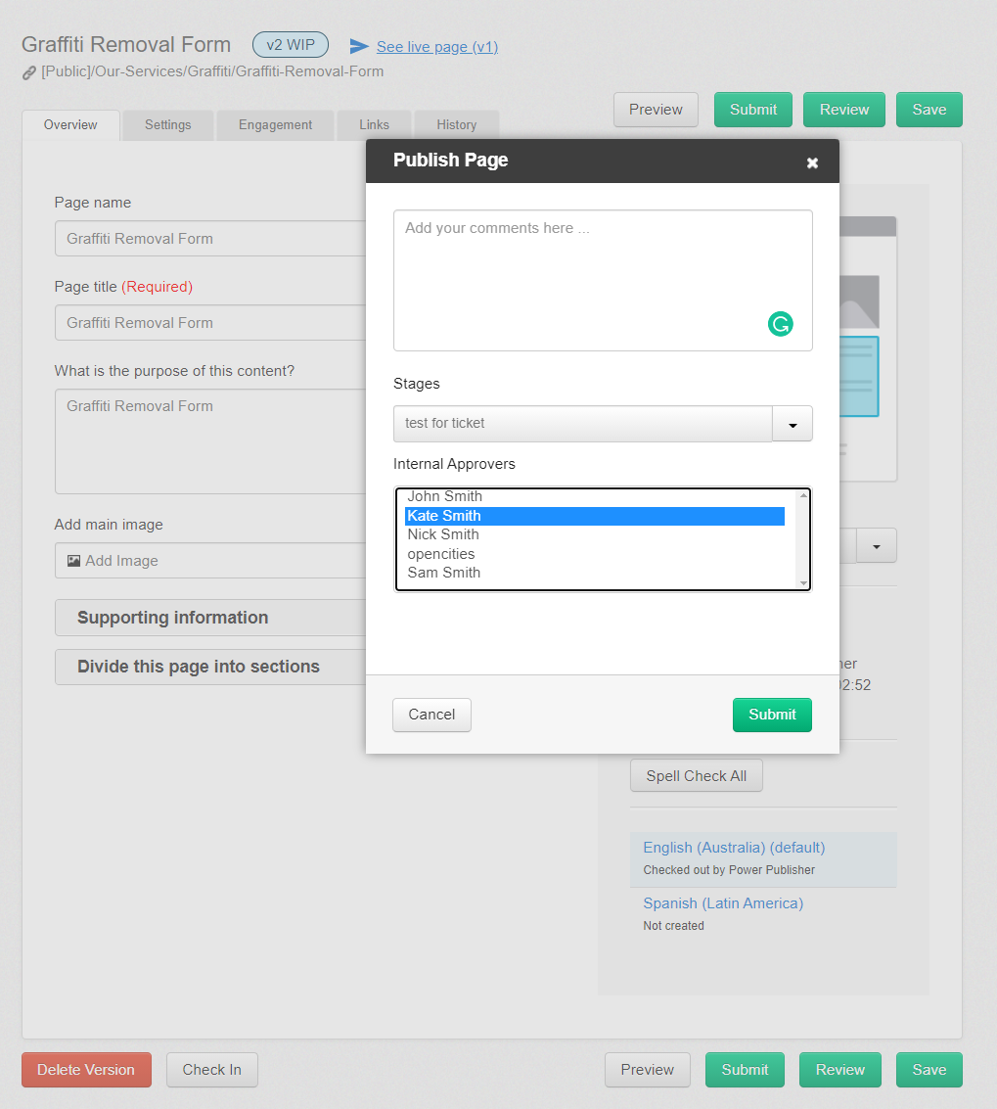Click the Delete Version button
The height and width of the screenshot is (1109, 997).
coord(86,1070)
